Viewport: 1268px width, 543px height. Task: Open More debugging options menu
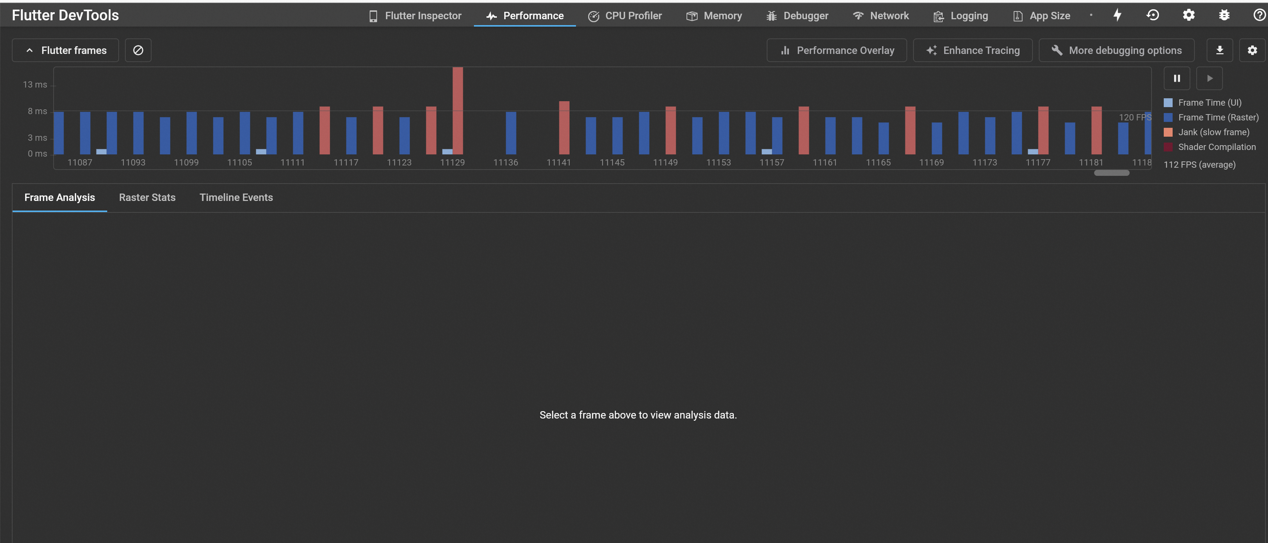tap(1116, 50)
